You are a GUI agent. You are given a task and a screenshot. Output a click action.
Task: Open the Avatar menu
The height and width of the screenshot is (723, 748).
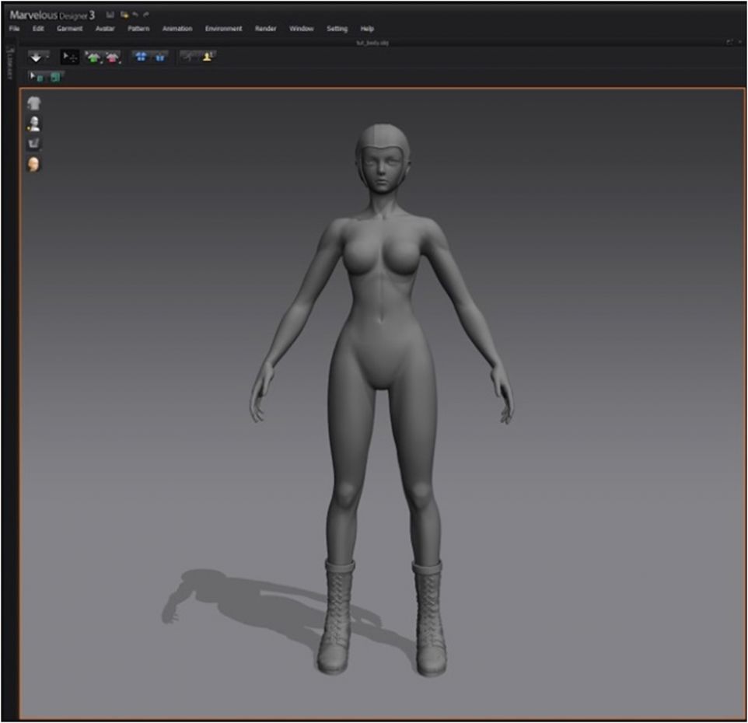click(105, 29)
